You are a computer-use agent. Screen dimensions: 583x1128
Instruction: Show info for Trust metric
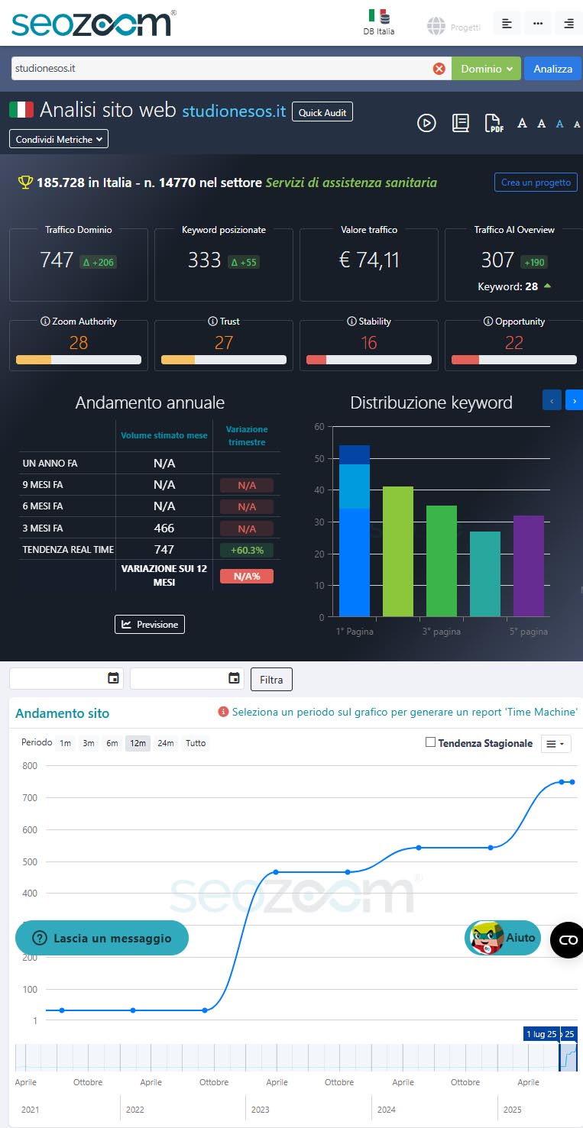click(x=213, y=322)
